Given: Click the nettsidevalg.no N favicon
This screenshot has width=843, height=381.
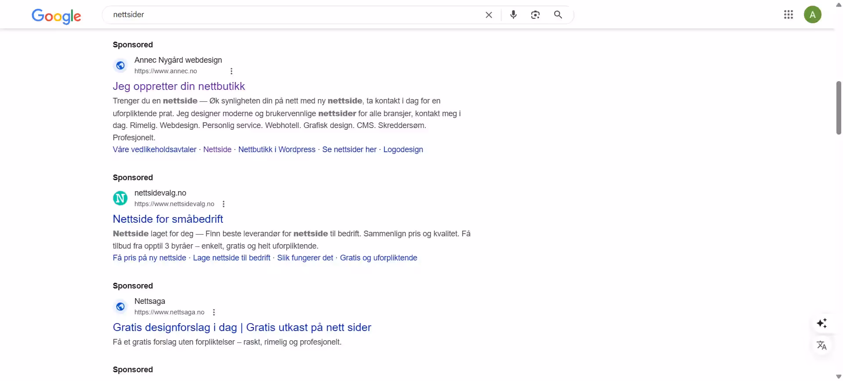Looking at the screenshot, I should pyautogui.click(x=120, y=198).
